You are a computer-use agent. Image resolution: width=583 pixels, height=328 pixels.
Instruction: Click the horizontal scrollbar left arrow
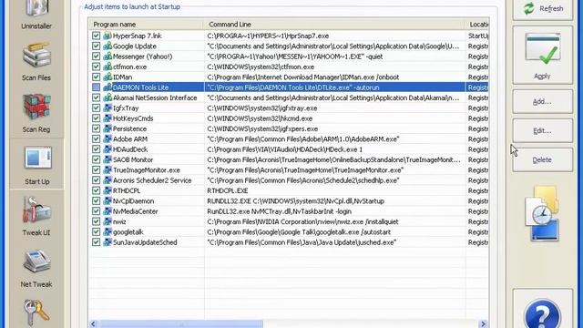(93, 324)
